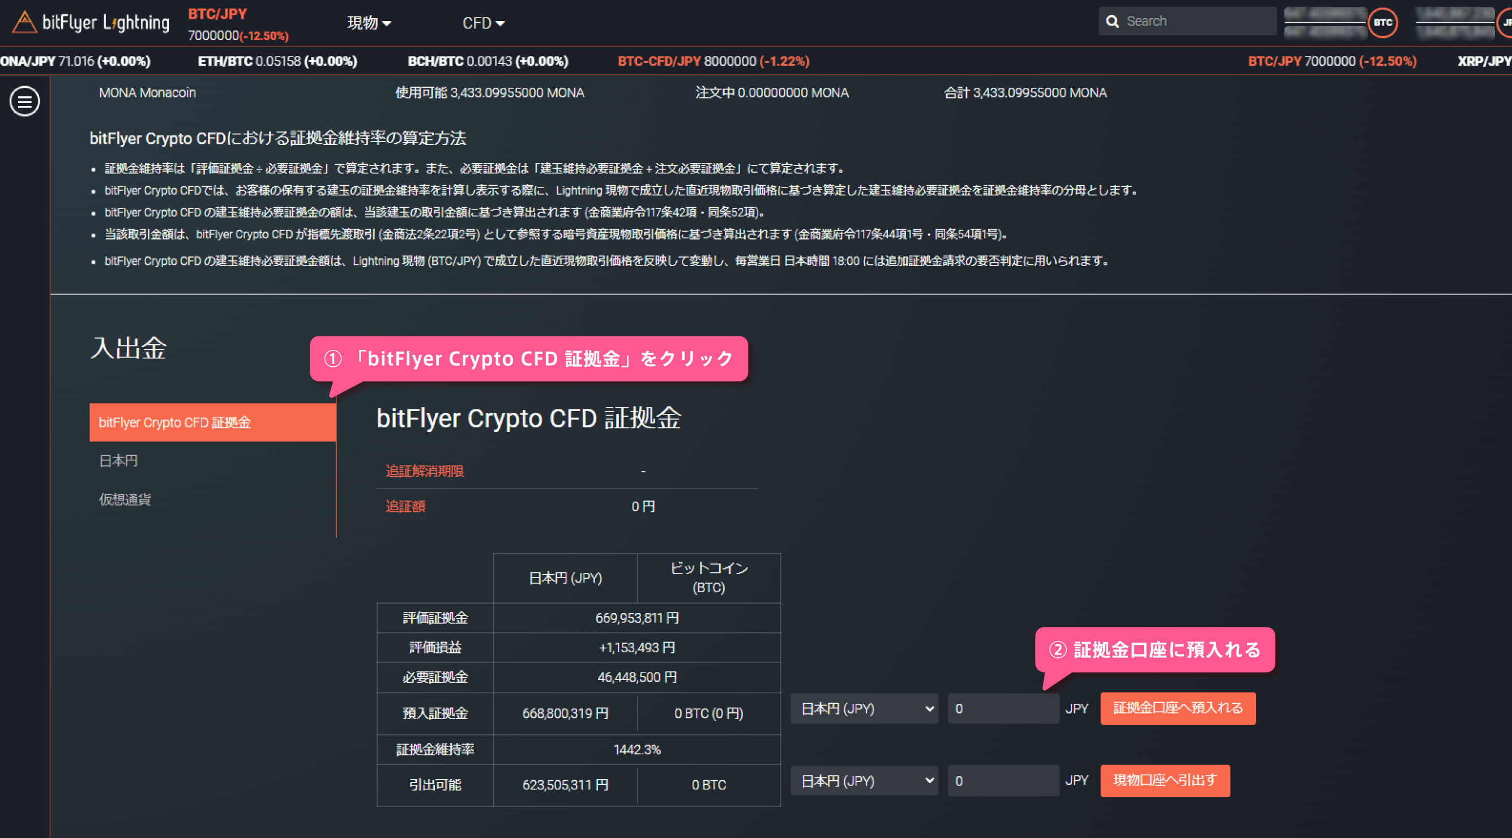Click 預入証拠金 BTC value 0 BTC (0 円)
This screenshot has height=838, width=1512.
708,713
